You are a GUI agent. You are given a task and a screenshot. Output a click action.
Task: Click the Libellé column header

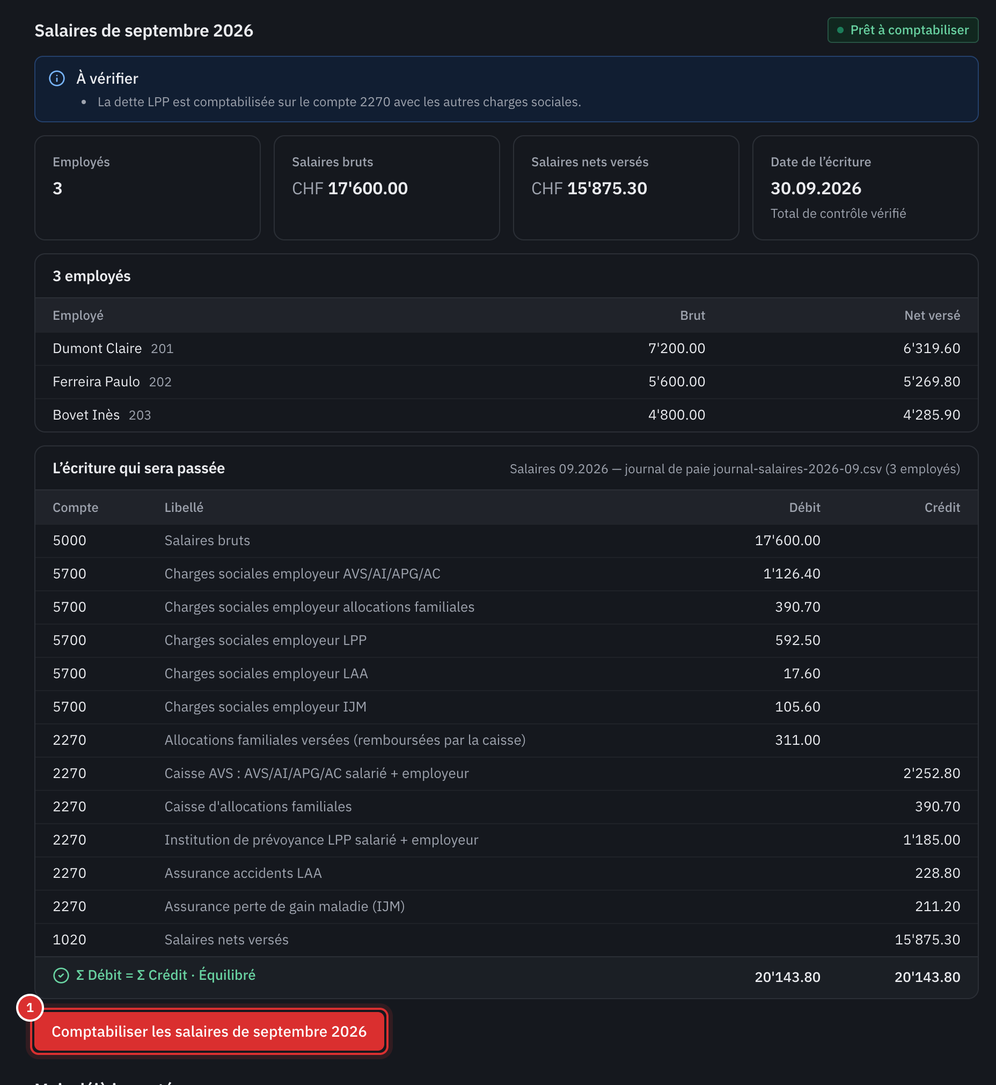[x=184, y=508]
